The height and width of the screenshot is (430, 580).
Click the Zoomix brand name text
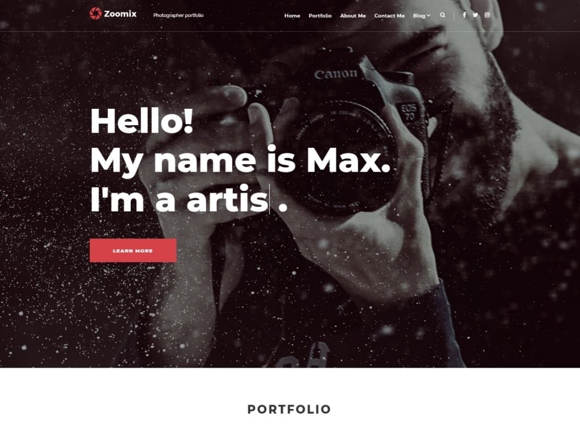click(x=120, y=14)
